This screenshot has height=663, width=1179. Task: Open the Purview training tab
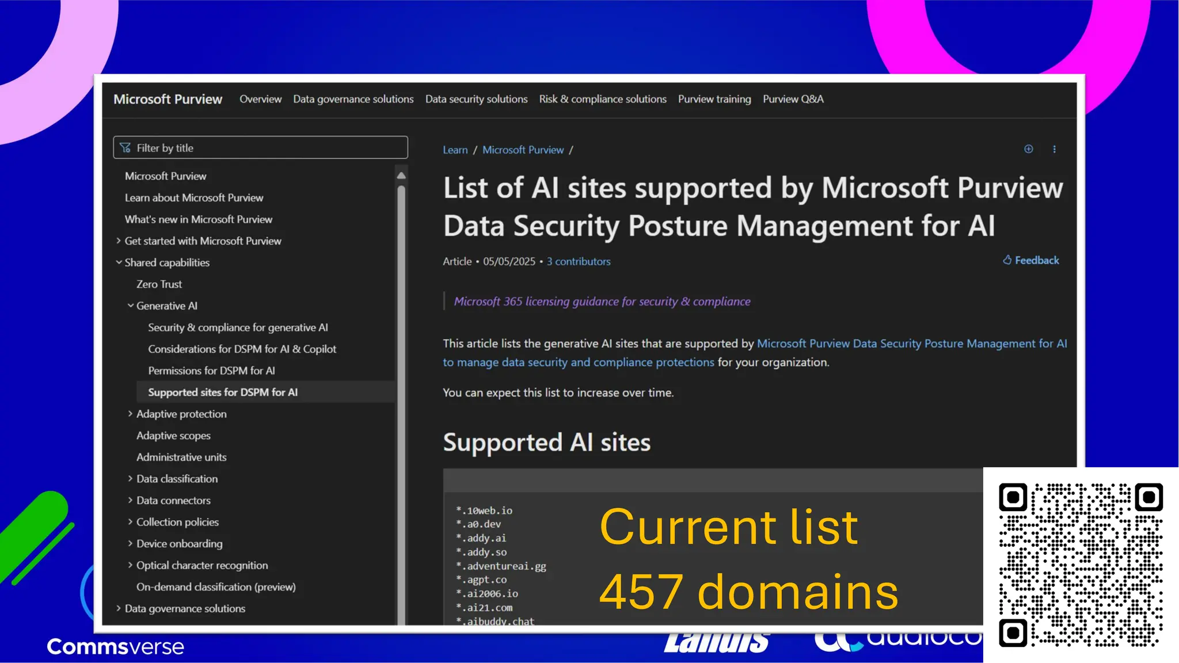pyautogui.click(x=714, y=99)
